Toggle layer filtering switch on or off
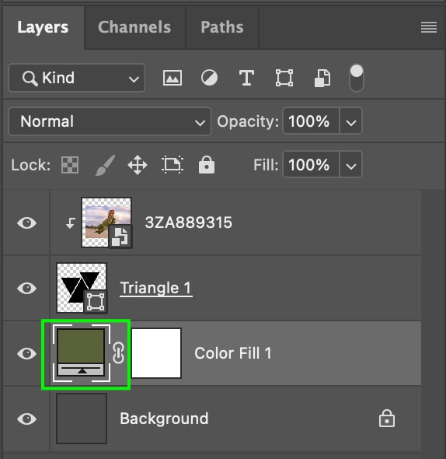446x459 pixels. [357, 78]
